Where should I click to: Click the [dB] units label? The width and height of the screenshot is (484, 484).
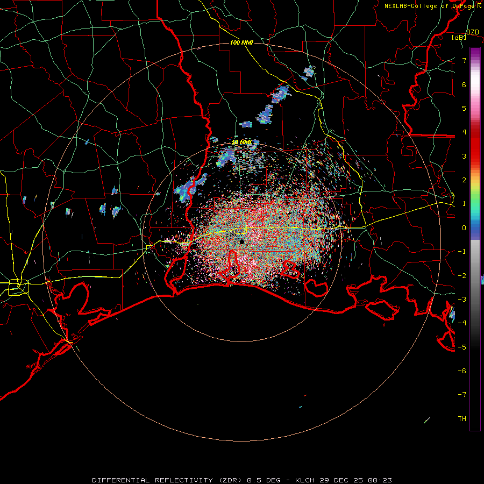pyautogui.click(x=459, y=38)
